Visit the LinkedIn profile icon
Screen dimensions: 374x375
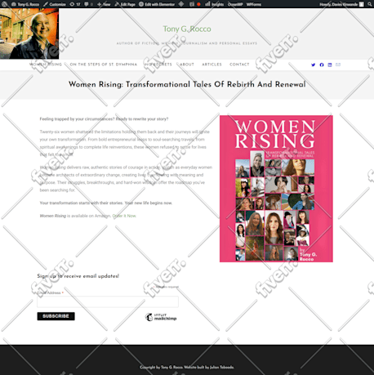pos(330,65)
